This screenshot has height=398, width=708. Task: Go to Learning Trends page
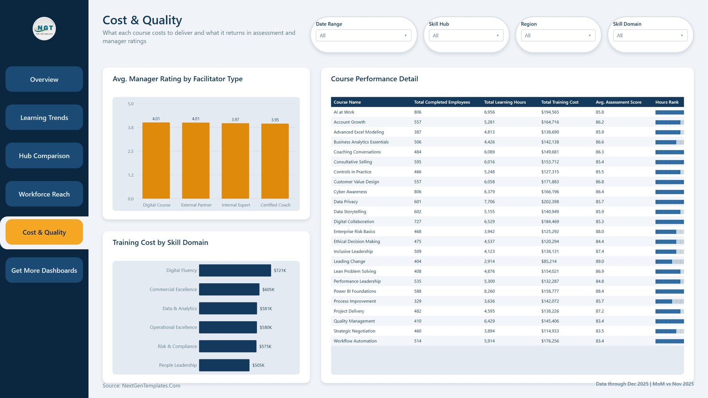[44, 117]
